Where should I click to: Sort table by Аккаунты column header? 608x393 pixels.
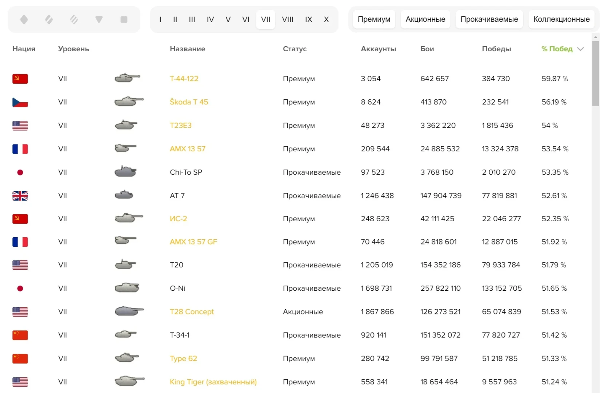tap(378, 49)
